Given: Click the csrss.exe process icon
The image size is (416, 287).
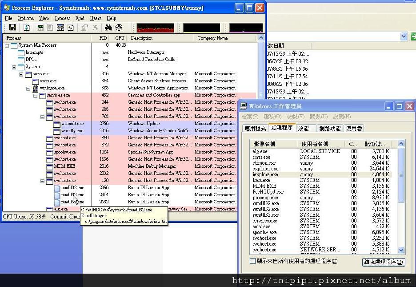Looking at the screenshot, I should [x=35, y=81].
